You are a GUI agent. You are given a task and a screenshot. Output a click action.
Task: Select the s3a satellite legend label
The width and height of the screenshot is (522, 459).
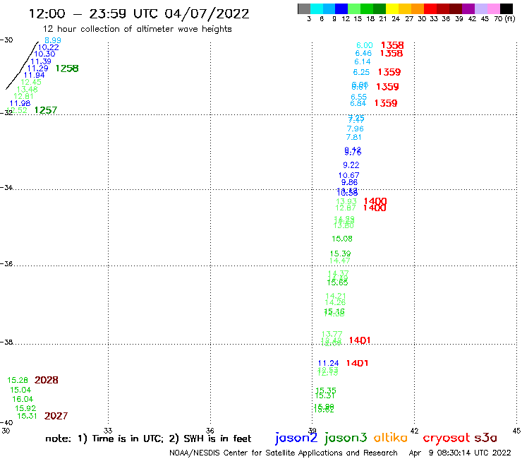[x=486, y=438]
